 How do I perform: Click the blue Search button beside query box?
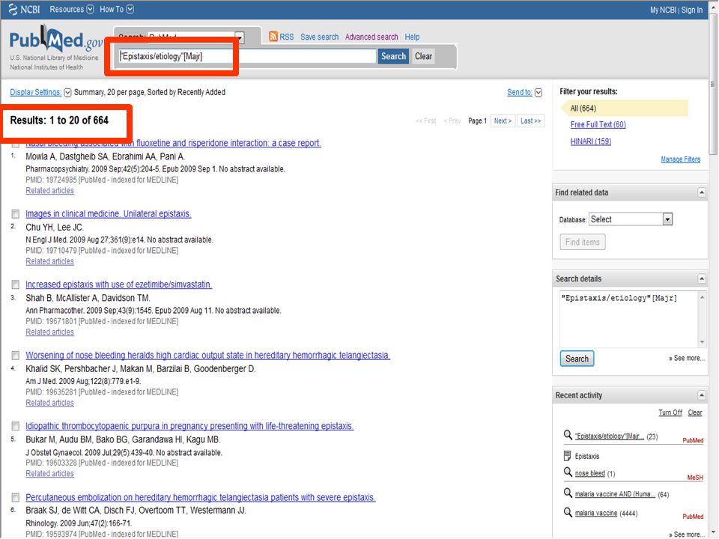click(x=393, y=56)
